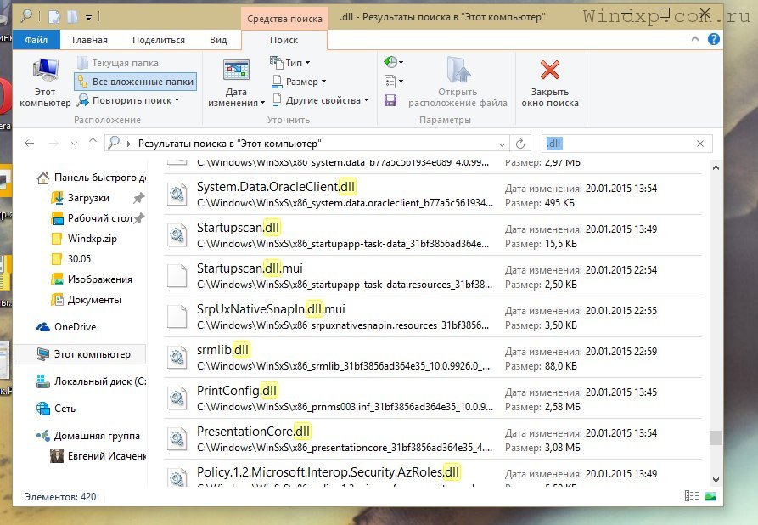Click the srmlib.dll gear file icon
The image size is (758, 525).
tap(177, 358)
